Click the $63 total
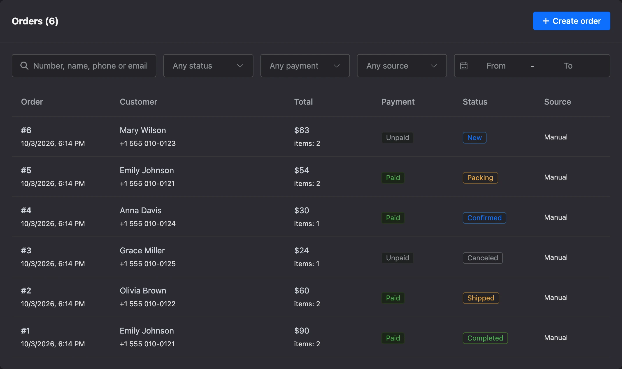This screenshot has width=622, height=369. point(302,130)
